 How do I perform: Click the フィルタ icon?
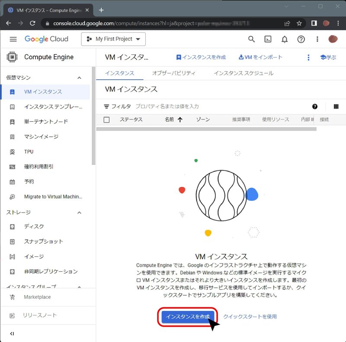pos(106,106)
